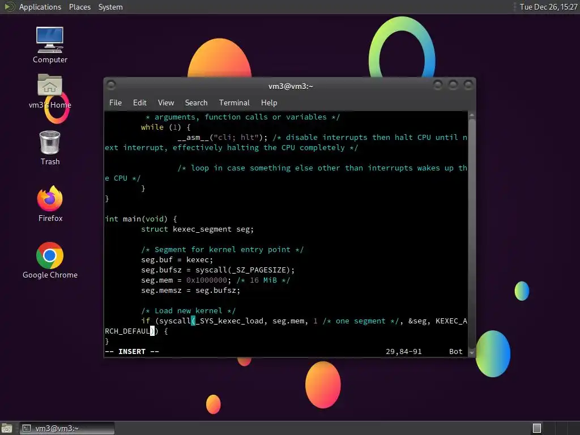Open the terminal View menu
This screenshot has width=580, height=435.
tap(166, 103)
